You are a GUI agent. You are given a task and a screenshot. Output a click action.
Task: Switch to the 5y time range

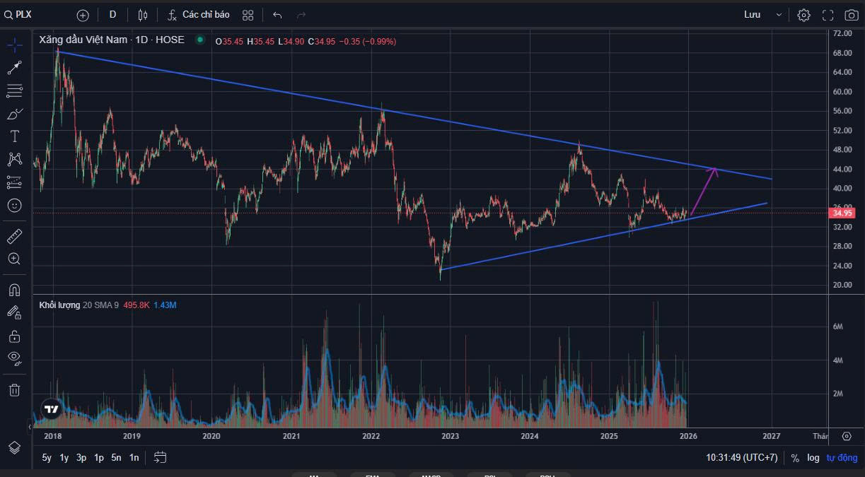47,458
